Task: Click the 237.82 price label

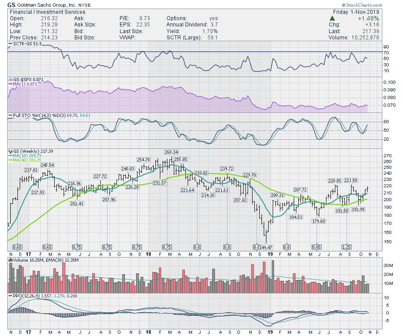Action: (x=31, y=170)
